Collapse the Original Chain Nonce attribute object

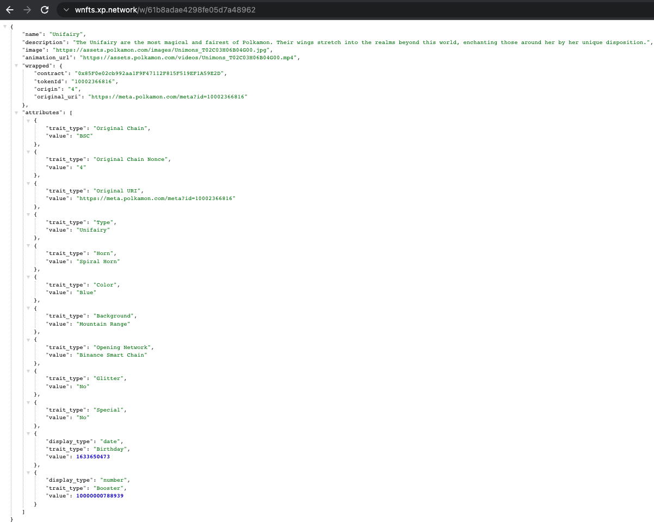coord(29,152)
